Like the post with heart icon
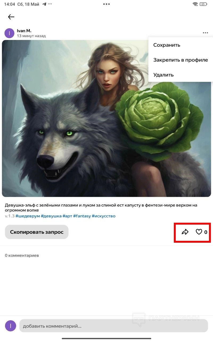Viewport: 213px width, 341px height. 199,232
